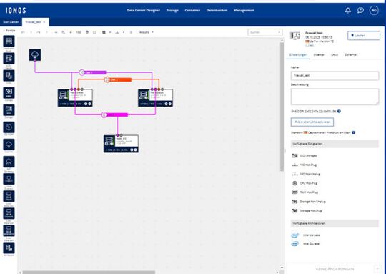Open the Datenbanken menu
The width and height of the screenshot is (386, 274).
point(217,10)
